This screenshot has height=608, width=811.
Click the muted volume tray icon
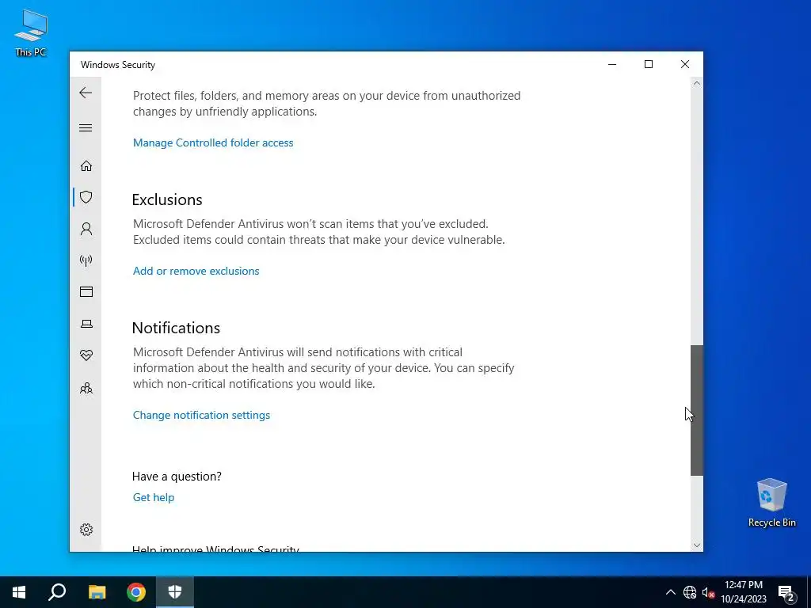709,592
